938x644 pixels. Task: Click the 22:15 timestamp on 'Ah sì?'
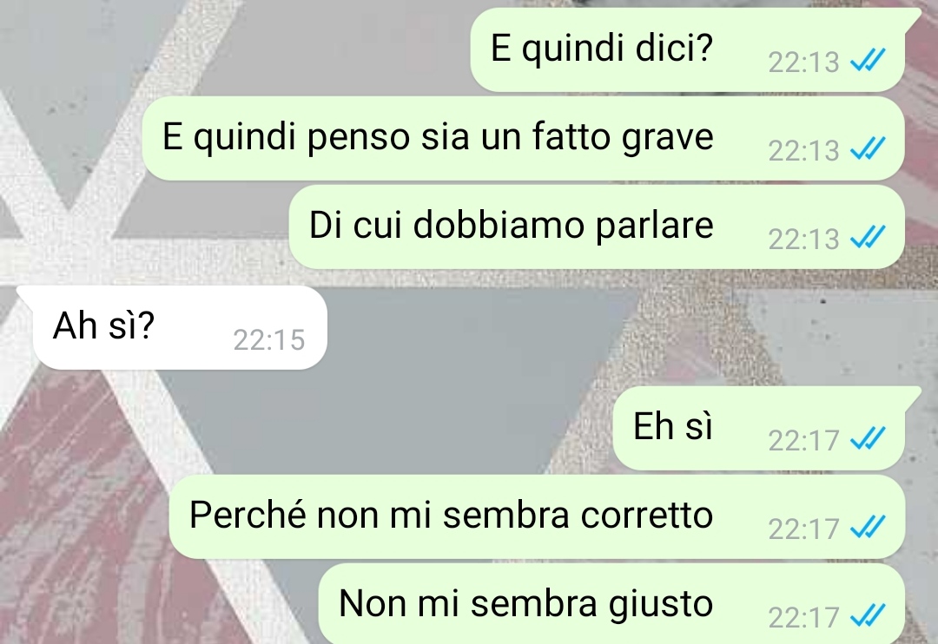pos(269,340)
